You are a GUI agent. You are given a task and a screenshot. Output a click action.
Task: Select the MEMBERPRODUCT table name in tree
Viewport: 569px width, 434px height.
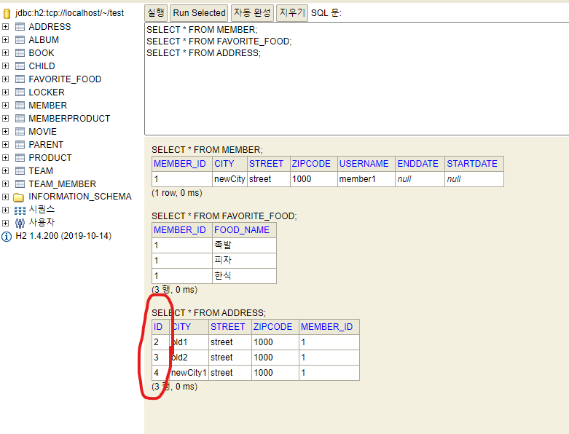tap(69, 119)
